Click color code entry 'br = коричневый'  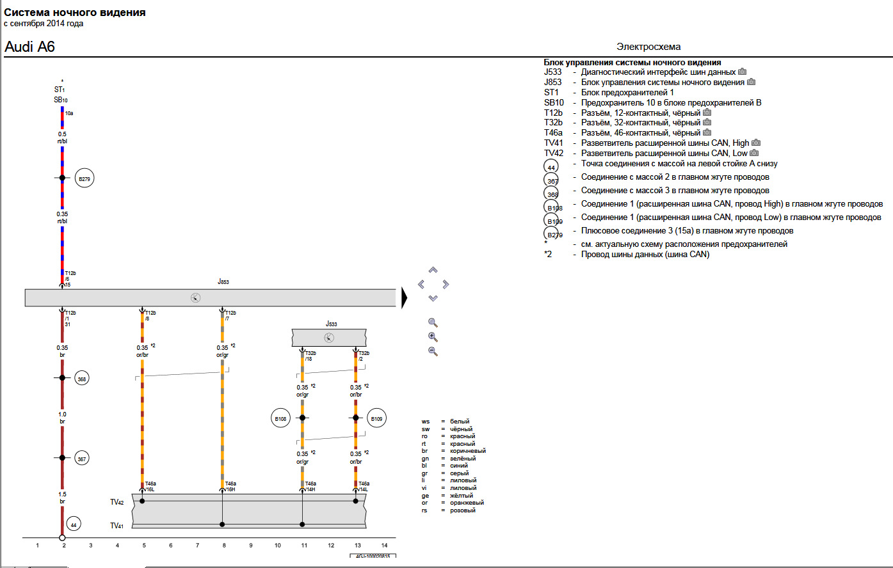[453, 451]
